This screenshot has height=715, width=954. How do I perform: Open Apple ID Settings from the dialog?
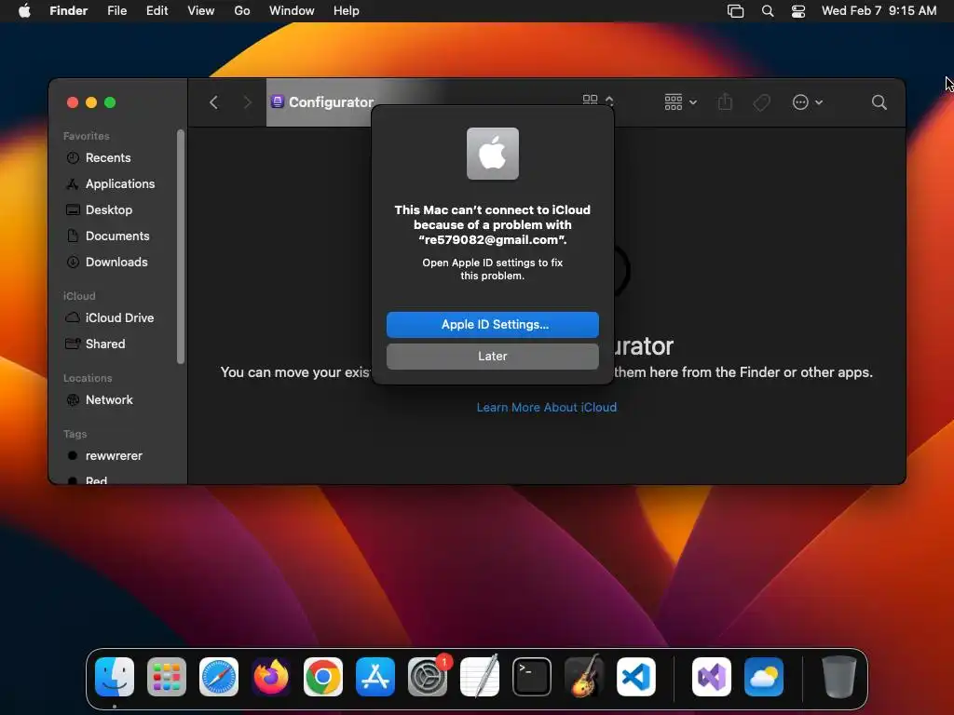[x=492, y=325]
